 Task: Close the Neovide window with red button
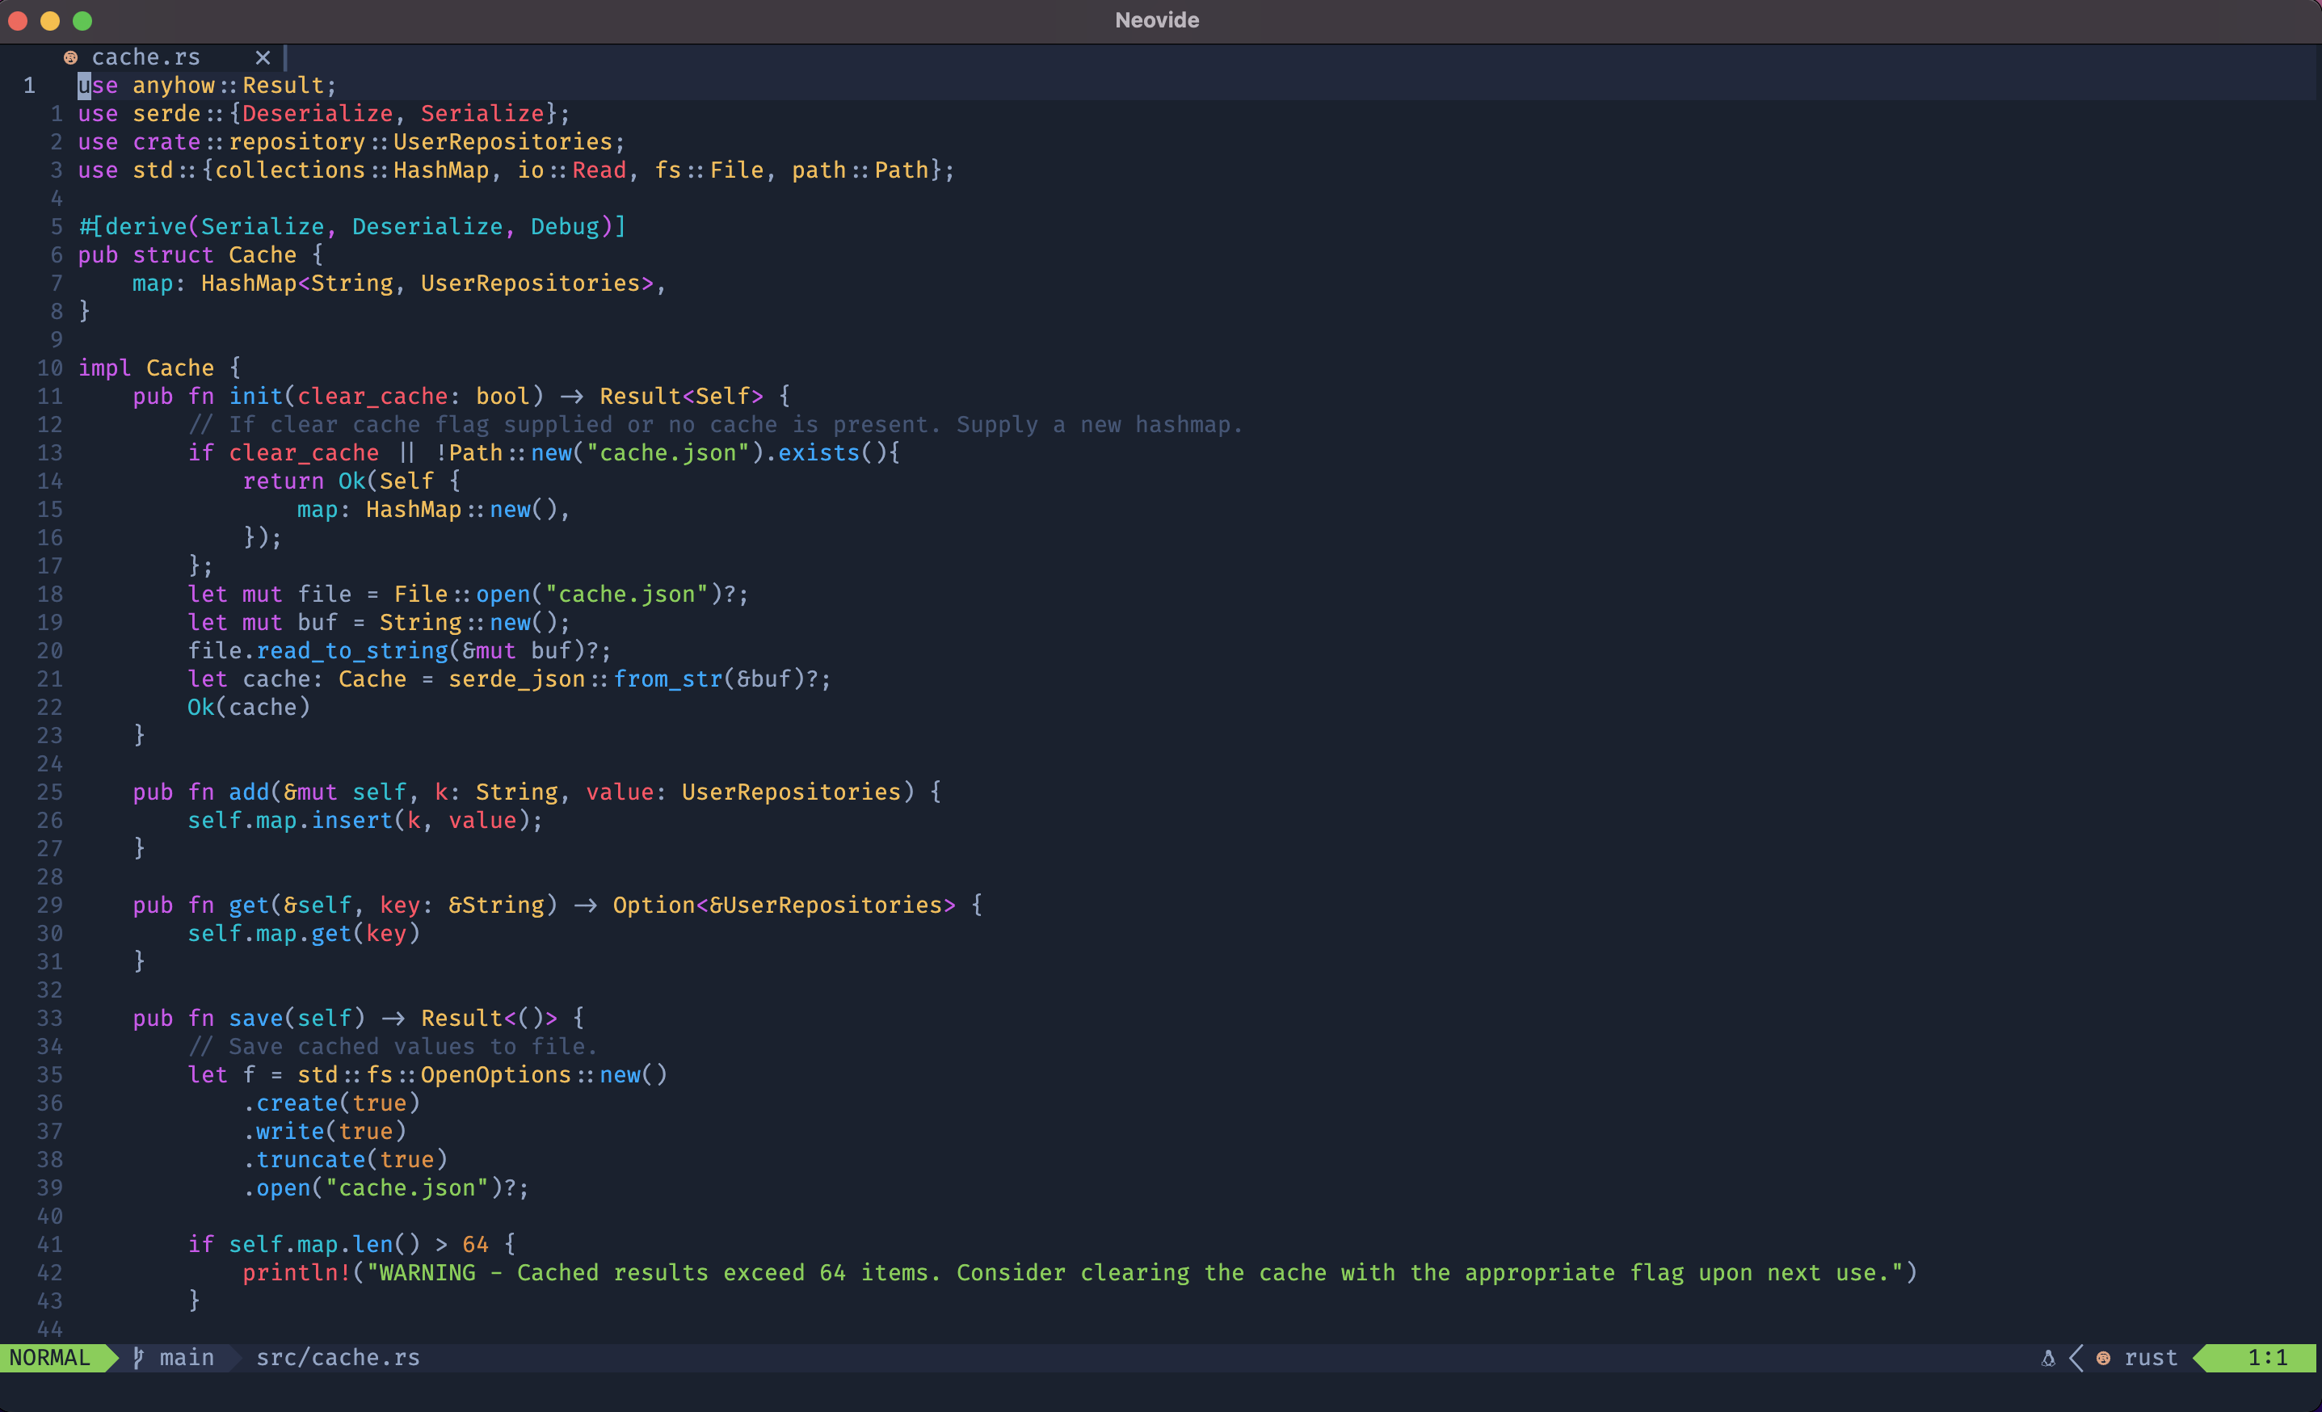(18, 19)
